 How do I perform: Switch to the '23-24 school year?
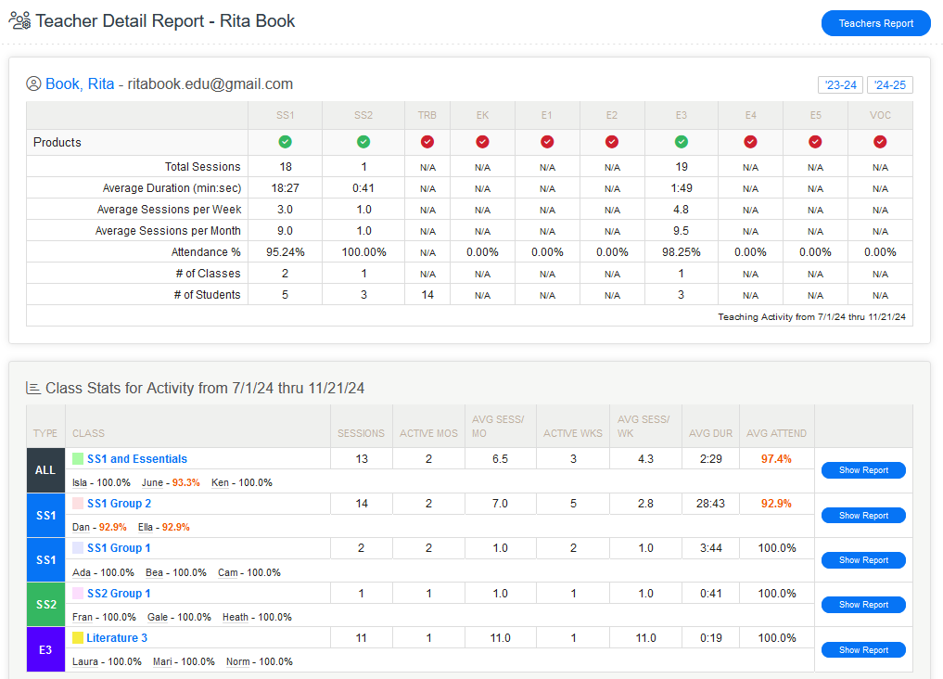(x=840, y=85)
